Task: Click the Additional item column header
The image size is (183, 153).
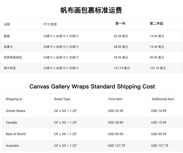Action: pos(163,99)
